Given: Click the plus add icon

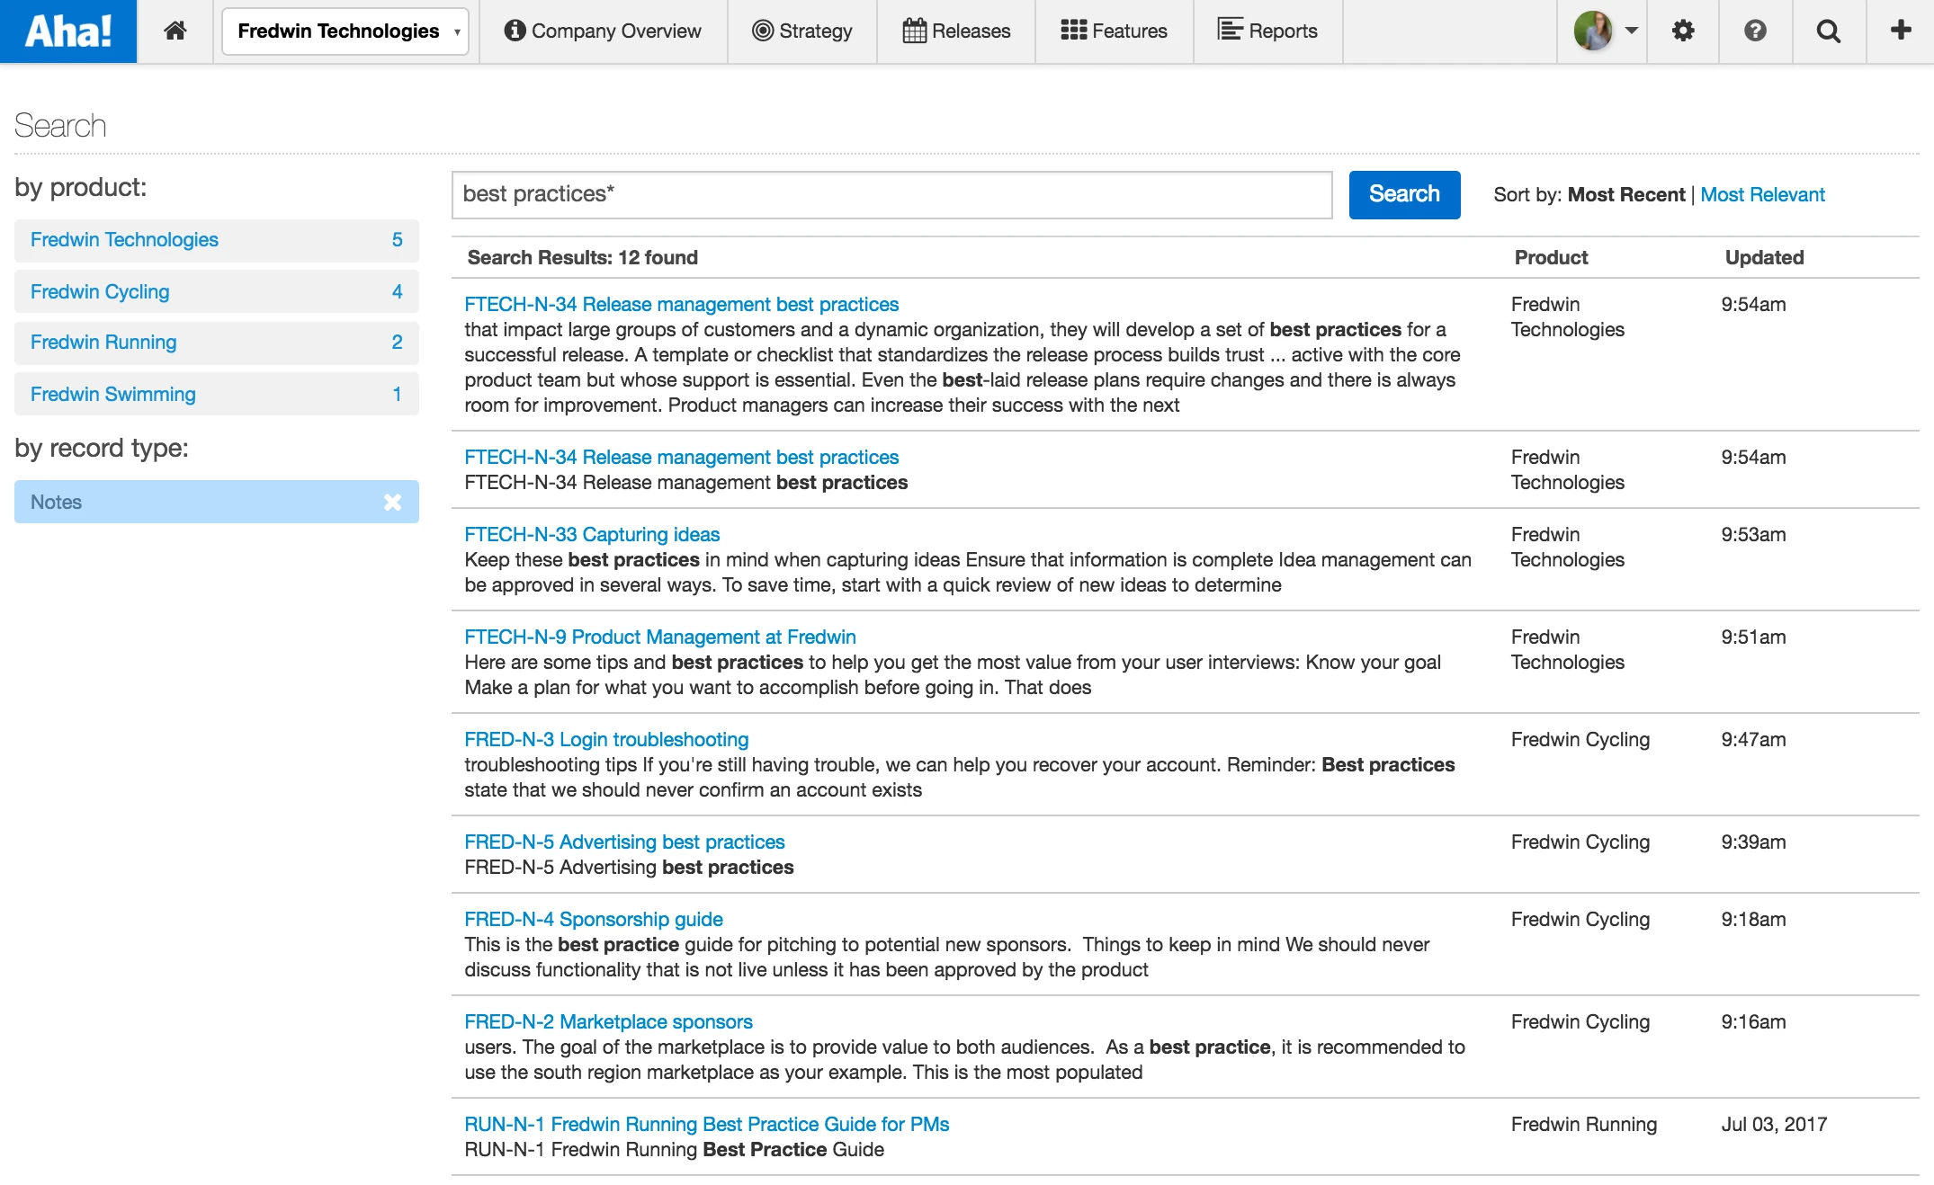Looking at the screenshot, I should [1900, 31].
